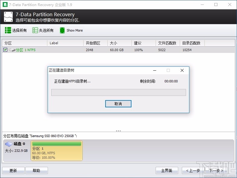Click the 7-Data app icon in title bar
The image size is (237, 178).
(x=5, y=5)
